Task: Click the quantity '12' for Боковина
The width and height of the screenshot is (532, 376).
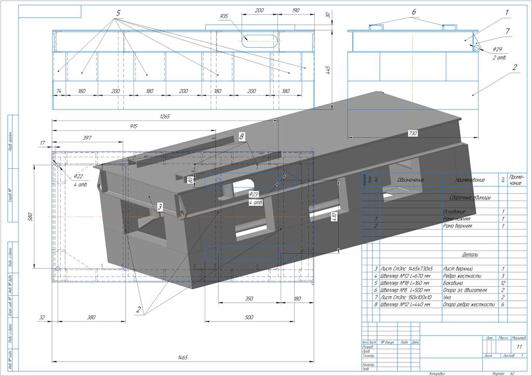Action: coord(503,283)
